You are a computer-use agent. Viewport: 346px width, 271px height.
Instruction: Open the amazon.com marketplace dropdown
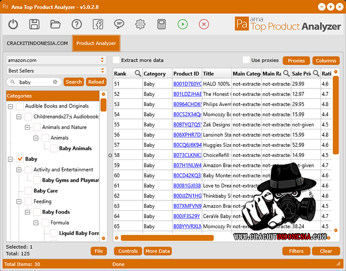(x=56, y=60)
